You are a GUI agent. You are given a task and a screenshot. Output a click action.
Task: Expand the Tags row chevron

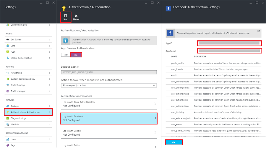coord(50,145)
